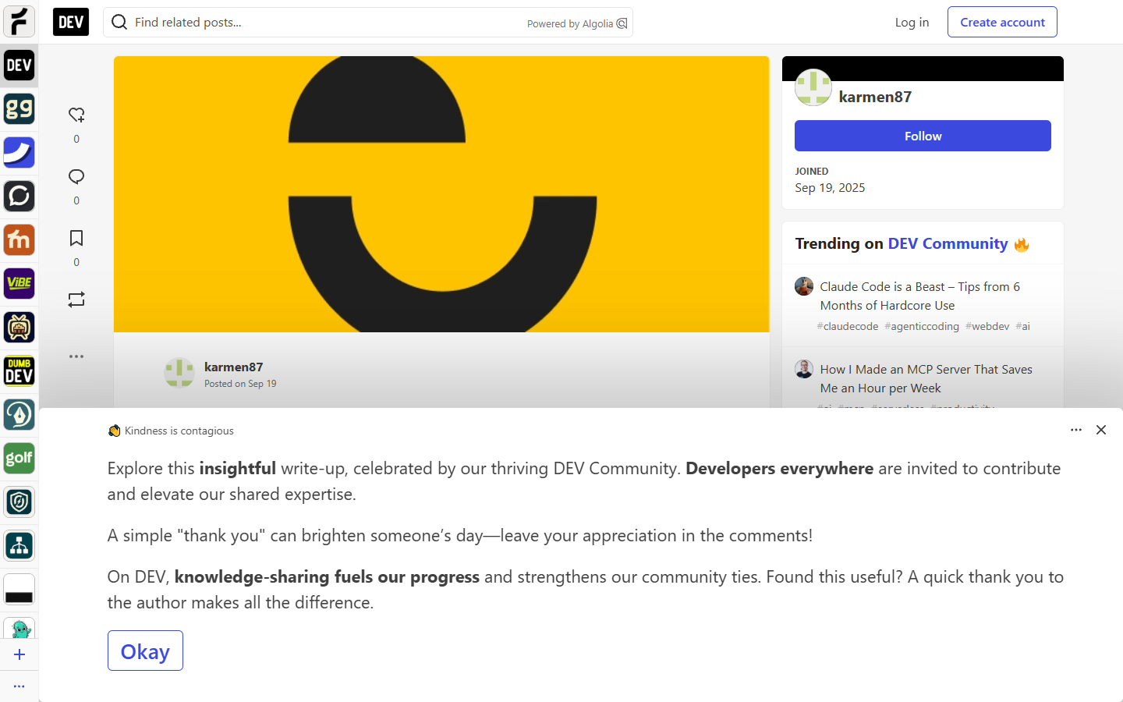The height and width of the screenshot is (702, 1123).
Task: Click the Create account button
Action: coord(1002,22)
